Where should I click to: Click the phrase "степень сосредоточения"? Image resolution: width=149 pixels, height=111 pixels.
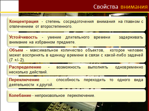(70, 22)
